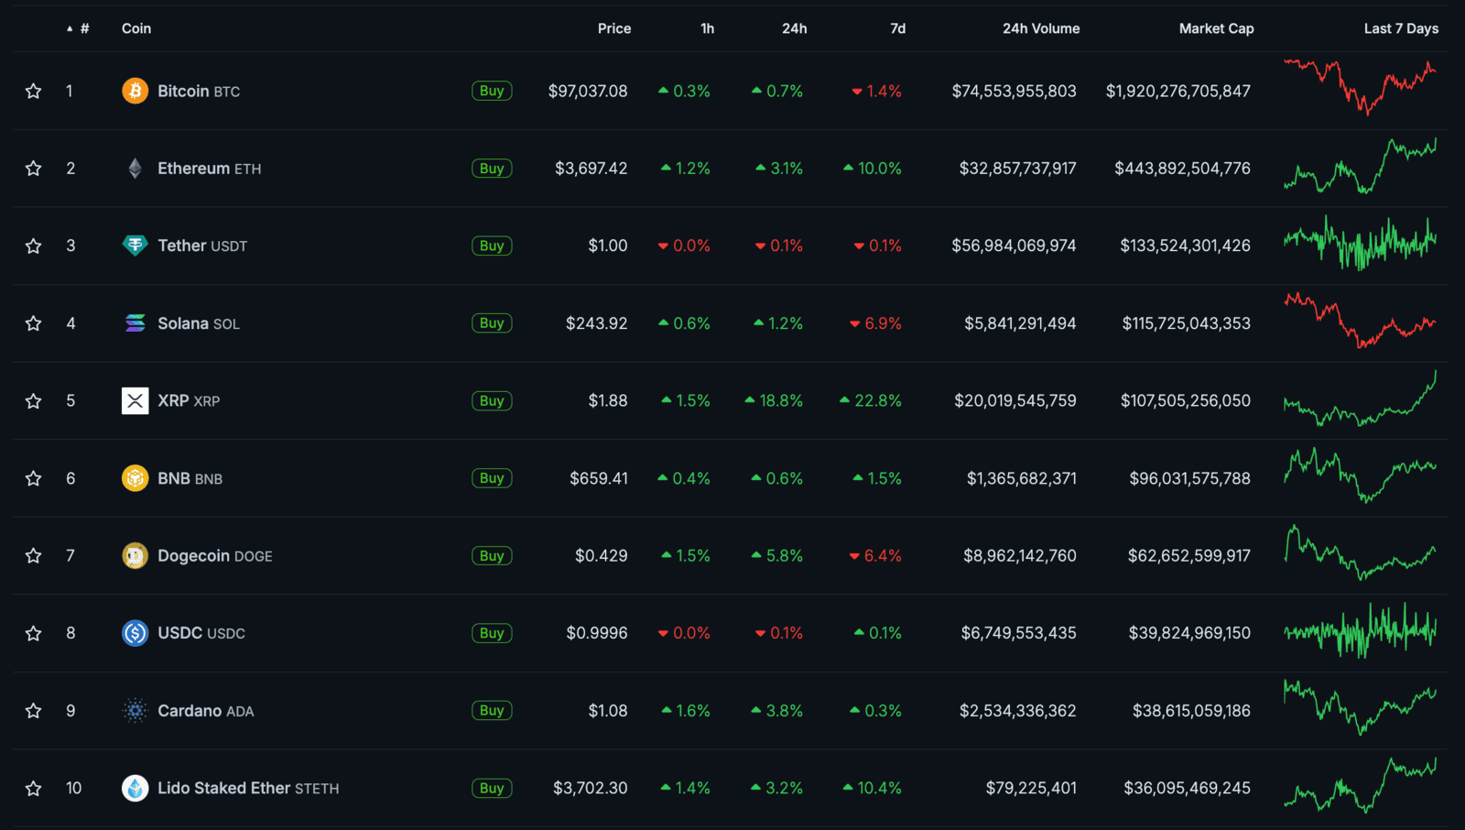Screen dimensions: 1465x830
Task: Open the Solana SOL coin page
Action: (x=199, y=323)
